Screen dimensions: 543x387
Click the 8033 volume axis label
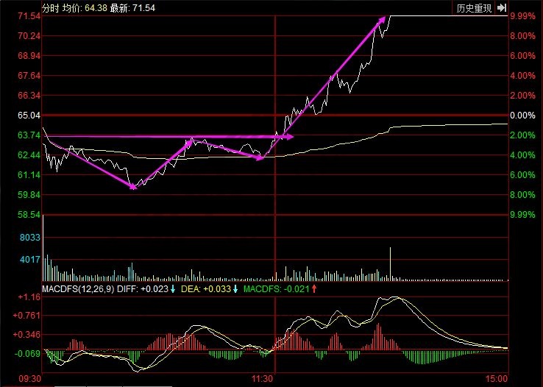coord(29,238)
